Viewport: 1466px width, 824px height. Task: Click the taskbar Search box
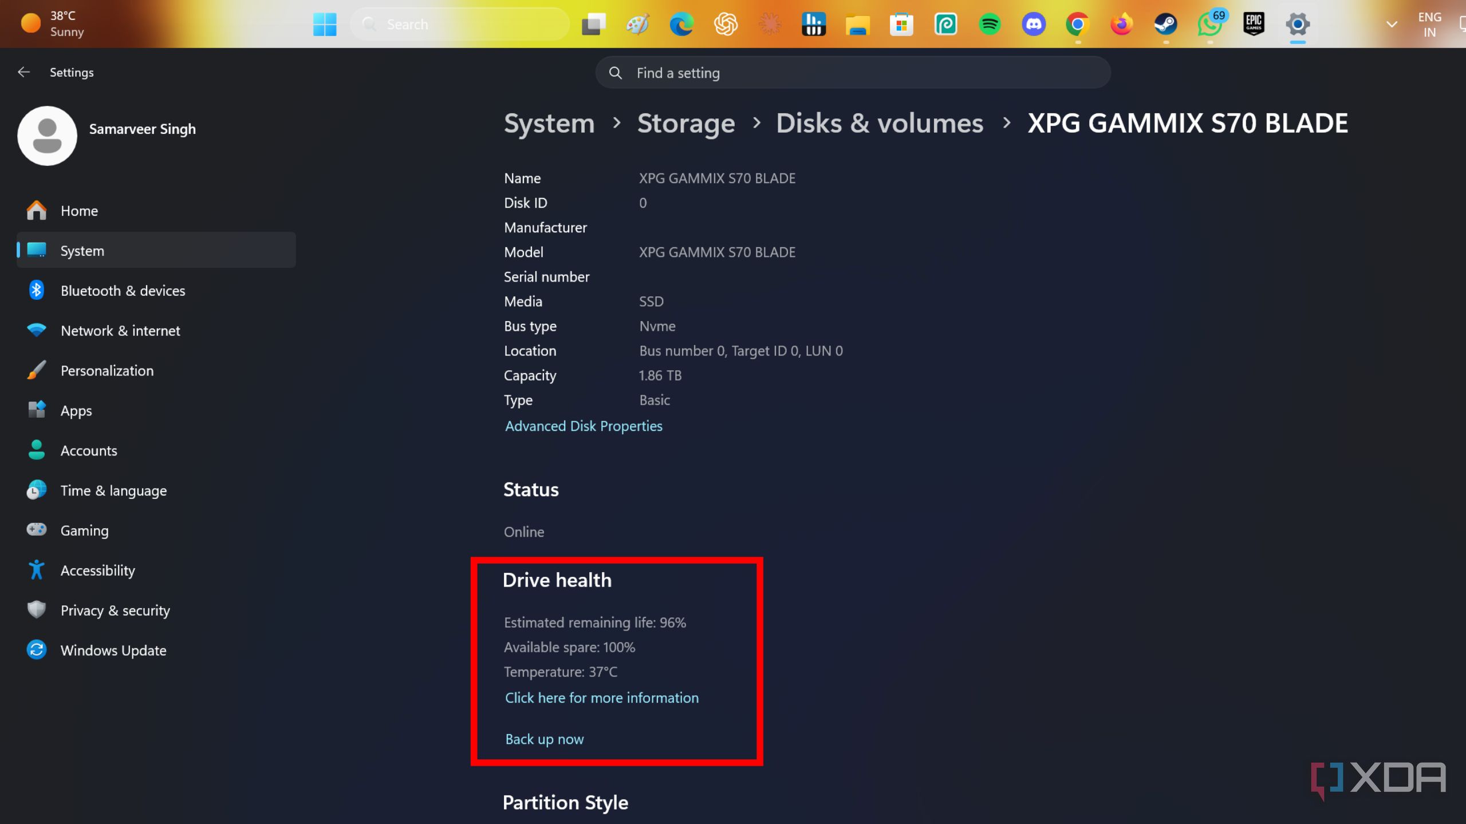click(460, 24)
